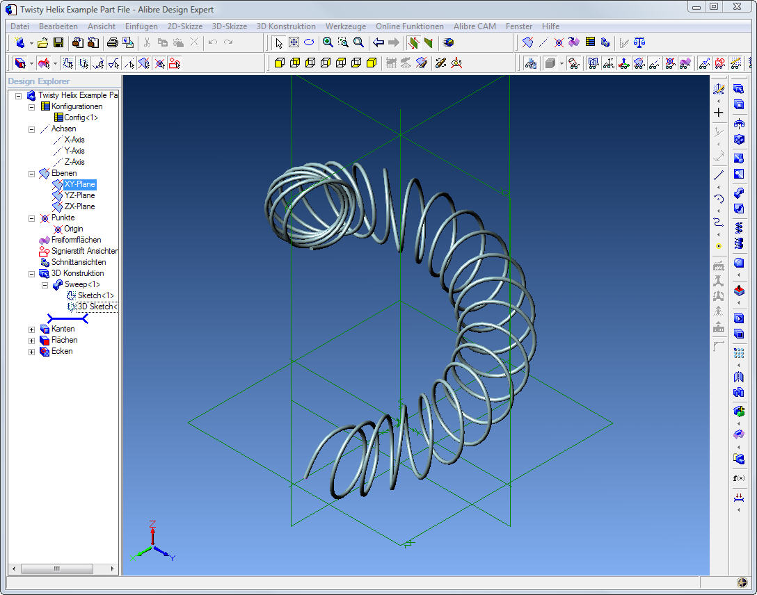This screenshot has height=595, width=757.
Task: Open the Hilfe menu
Action: coord(550,26)
